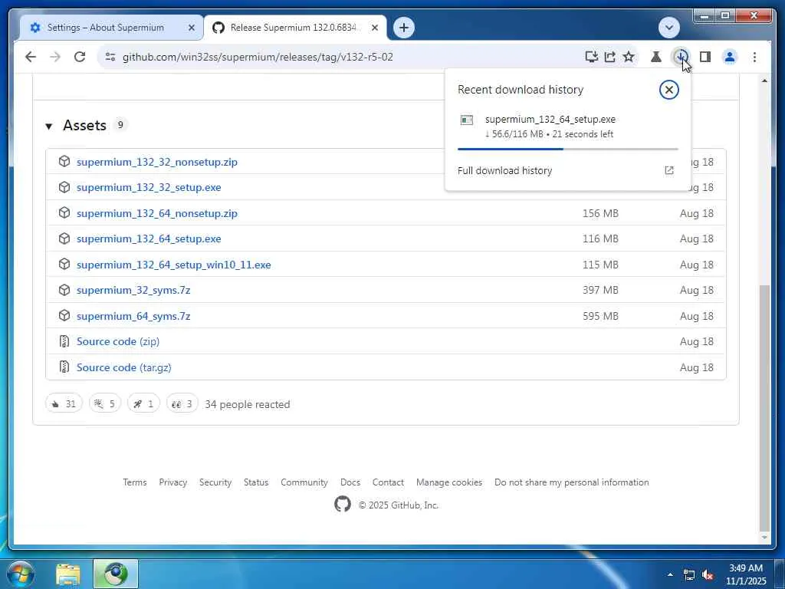This screenshot has width=785, height=589.
Task: Close the Release Supermium tab
Action: (374, 28)
